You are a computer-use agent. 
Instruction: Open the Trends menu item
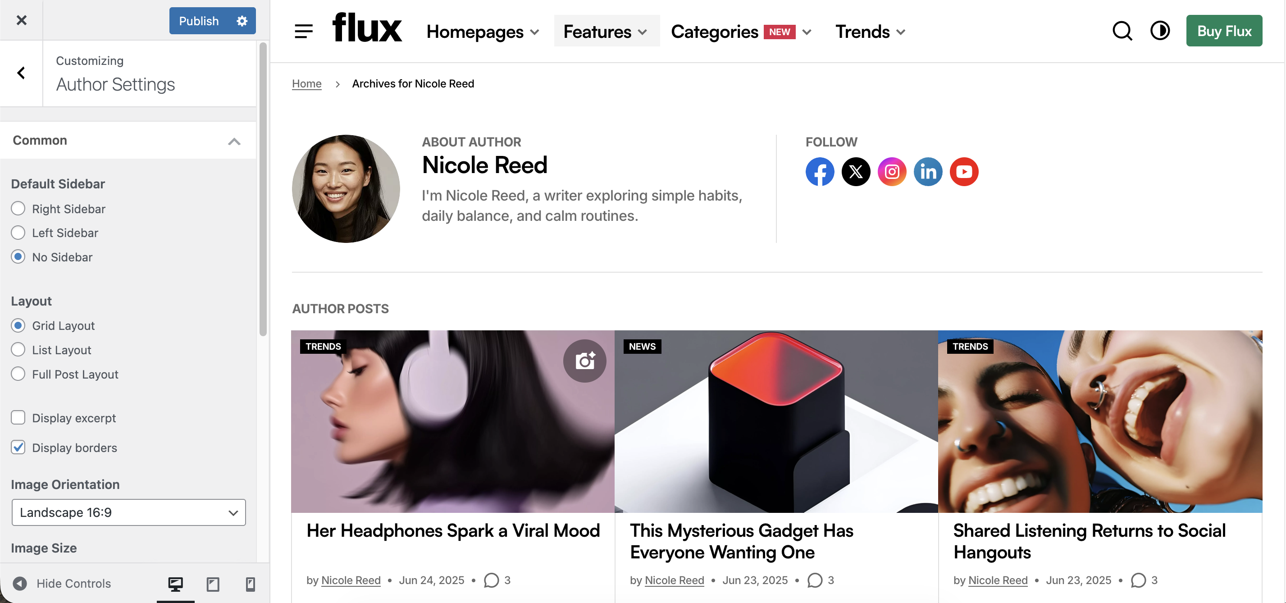click(x=871, y=32)
